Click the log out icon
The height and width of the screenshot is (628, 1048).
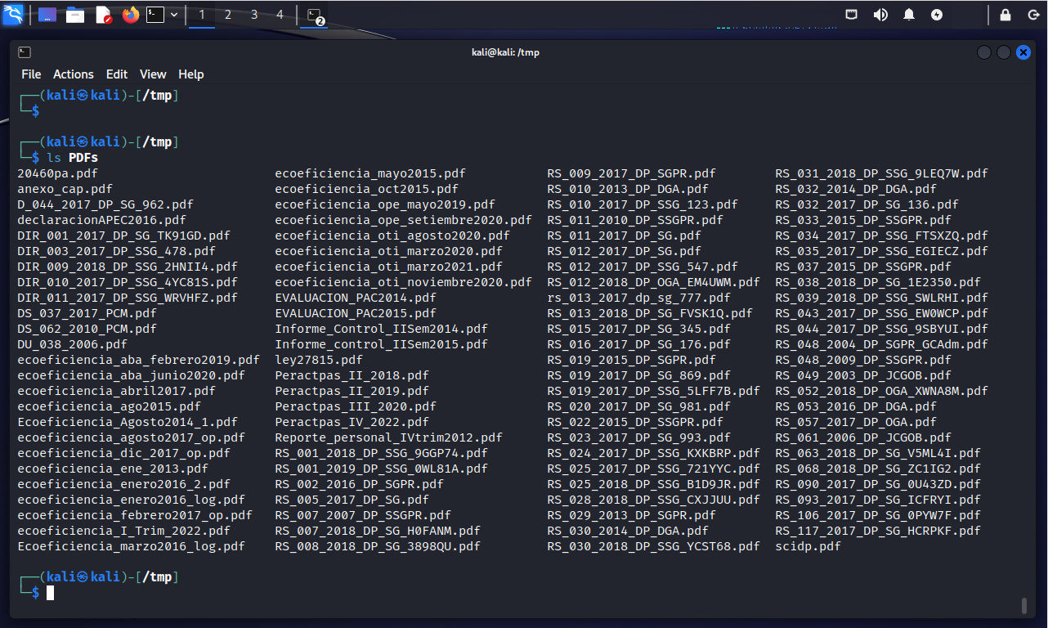click(1032, 15)
